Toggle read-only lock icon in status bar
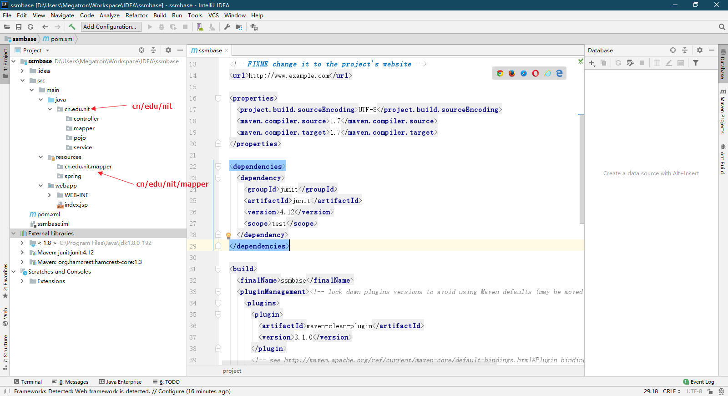Screen dimensions: 728x396 click(x=711, y=391)
